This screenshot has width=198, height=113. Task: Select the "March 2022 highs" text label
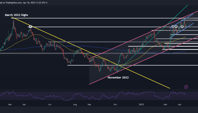click(x=16, y=15)
